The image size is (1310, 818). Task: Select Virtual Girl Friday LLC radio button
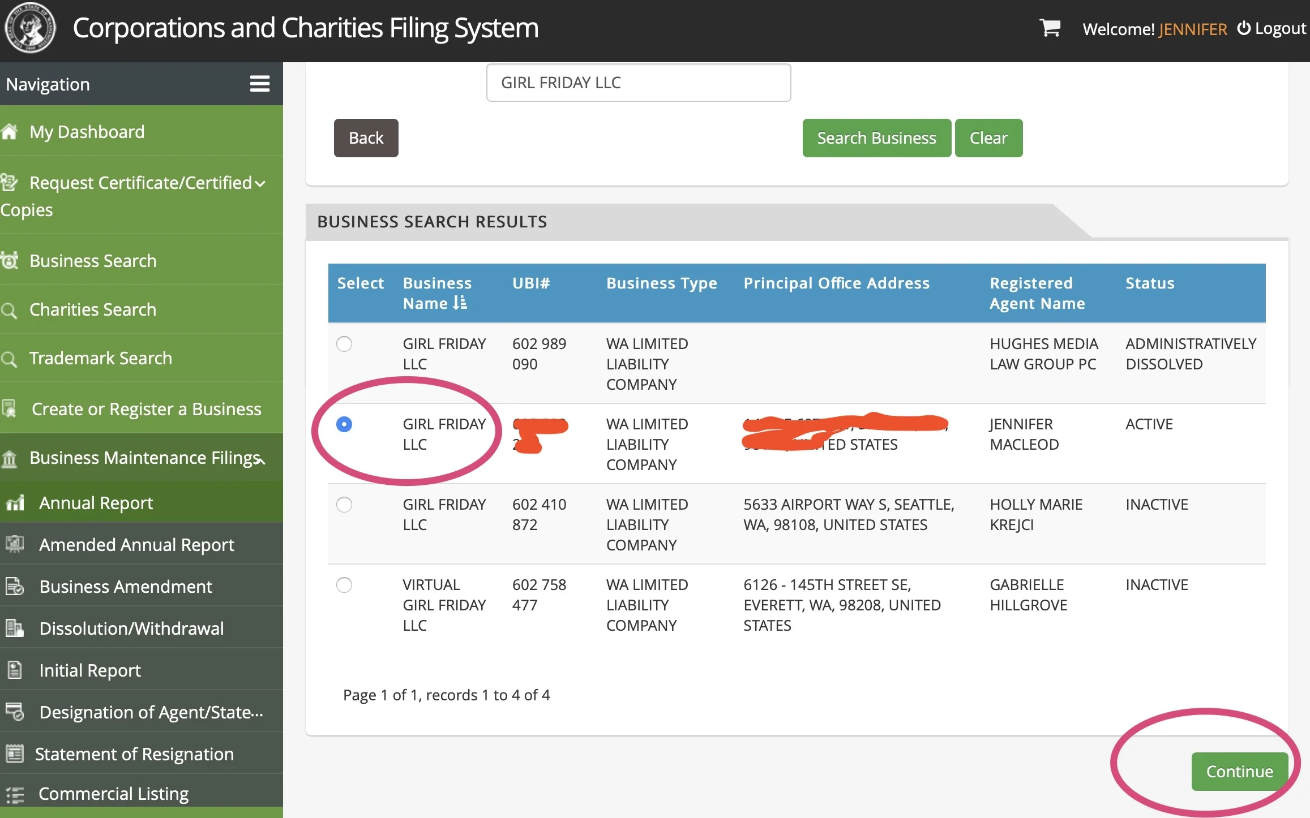point(344,585)
